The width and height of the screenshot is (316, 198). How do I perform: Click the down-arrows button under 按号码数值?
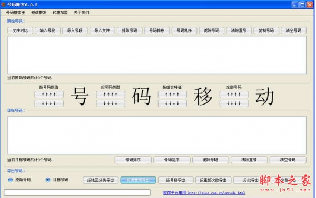(49, 103)
